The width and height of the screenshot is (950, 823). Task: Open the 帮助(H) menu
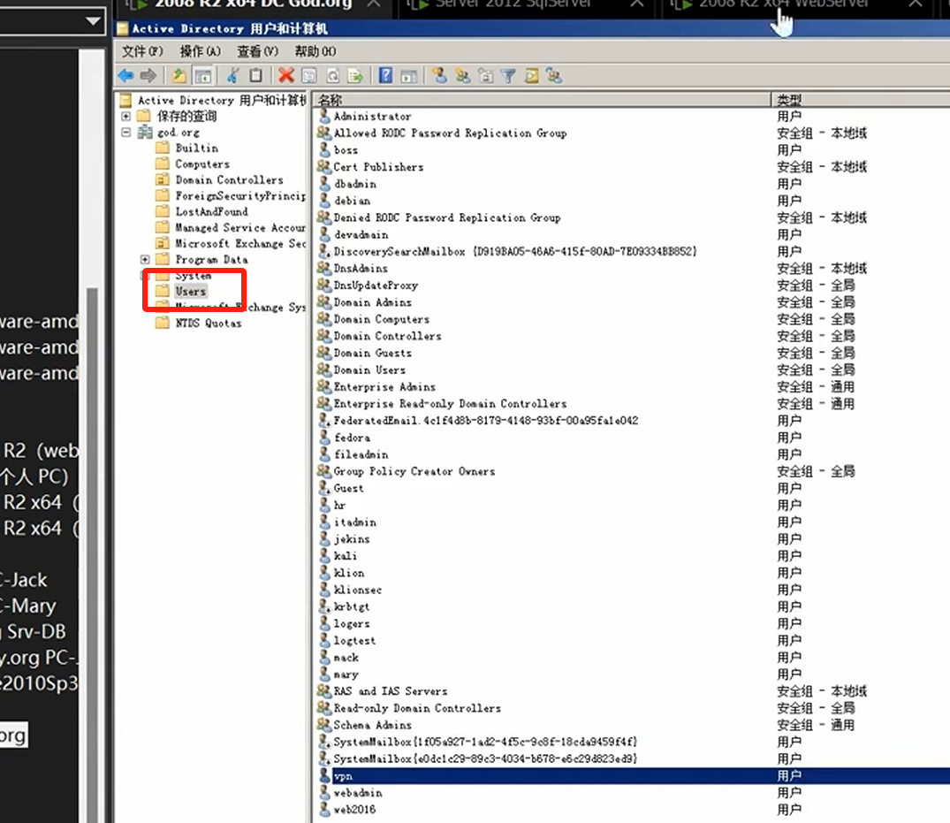315,51
